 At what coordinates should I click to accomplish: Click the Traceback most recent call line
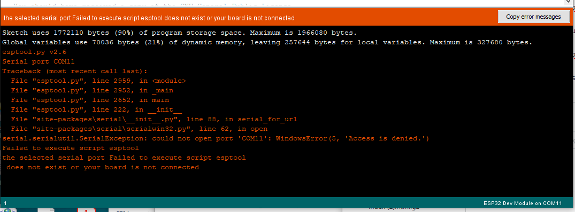(x=74, y=72)
